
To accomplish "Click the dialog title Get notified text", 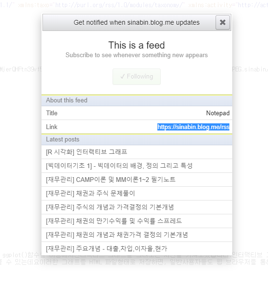I will (136, 22).
